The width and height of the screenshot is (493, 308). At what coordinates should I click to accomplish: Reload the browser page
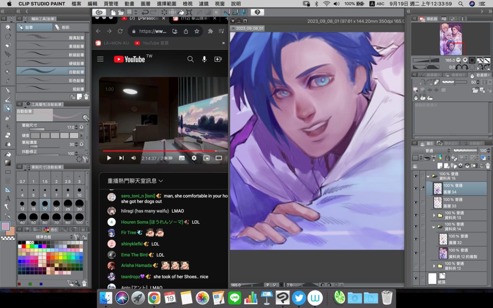120,31
